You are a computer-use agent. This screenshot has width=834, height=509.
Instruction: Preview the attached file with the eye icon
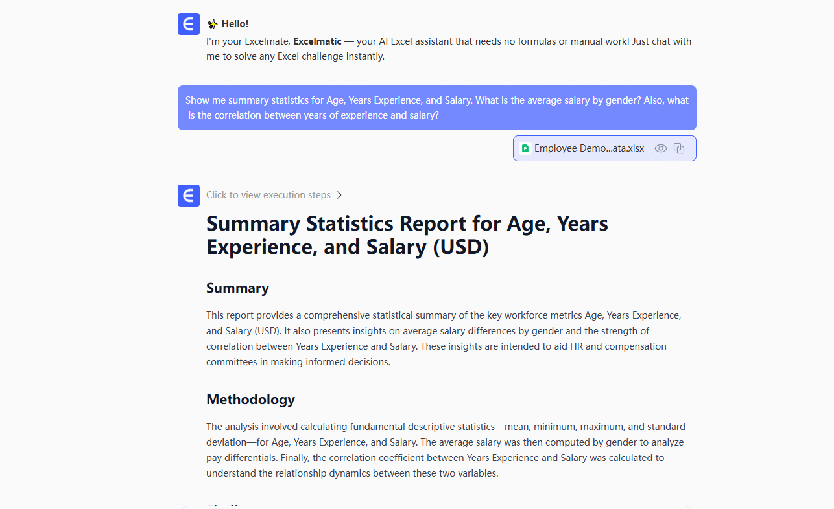coord(661,148)
